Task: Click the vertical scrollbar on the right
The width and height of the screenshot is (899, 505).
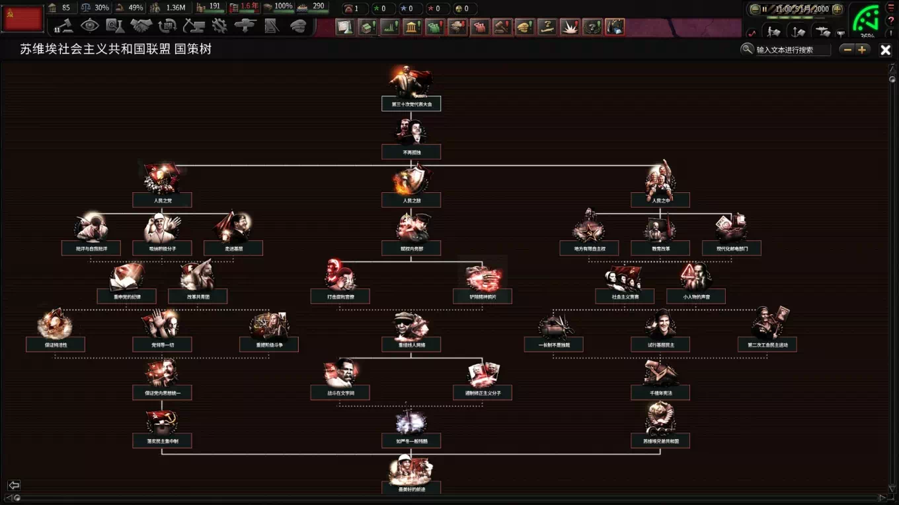Action: click(x=892, y=277)
